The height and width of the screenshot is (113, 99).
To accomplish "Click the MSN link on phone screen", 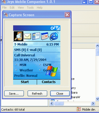I will click(23, 65).
